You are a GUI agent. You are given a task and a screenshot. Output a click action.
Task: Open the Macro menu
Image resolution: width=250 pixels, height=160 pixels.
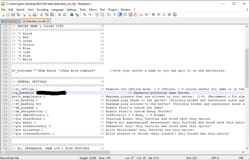[93, 10]
